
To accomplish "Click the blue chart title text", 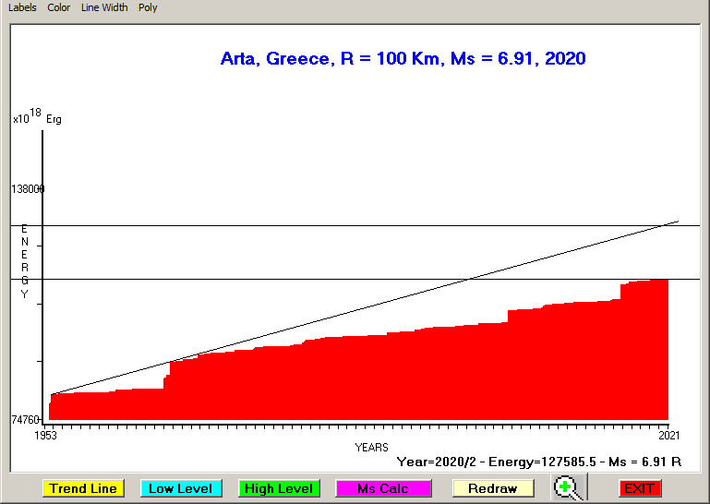I will [x=403, y=59].
